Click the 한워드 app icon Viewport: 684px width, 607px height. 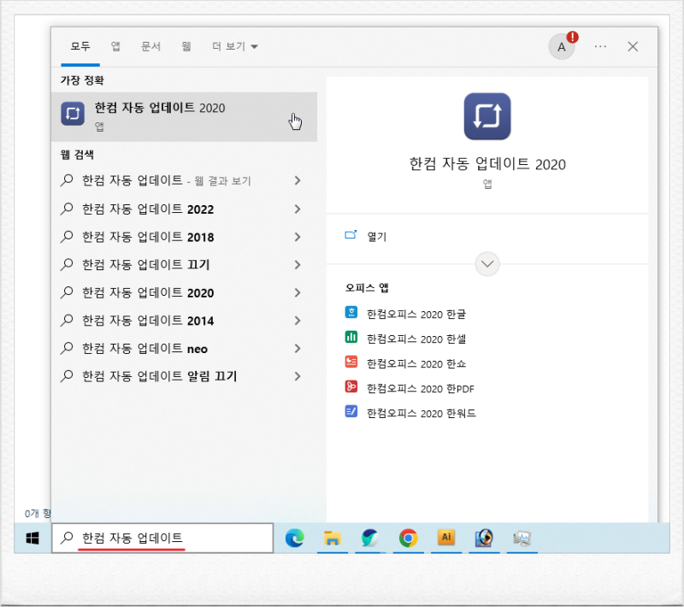pyautogui.click(x=351, y=411)
